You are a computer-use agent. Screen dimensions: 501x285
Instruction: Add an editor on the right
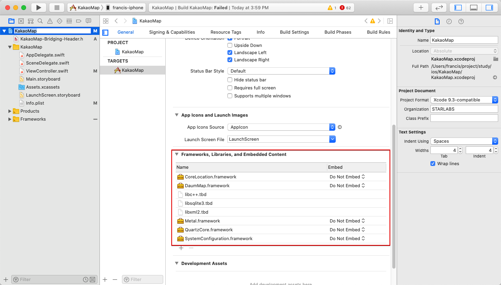[390, 21]
